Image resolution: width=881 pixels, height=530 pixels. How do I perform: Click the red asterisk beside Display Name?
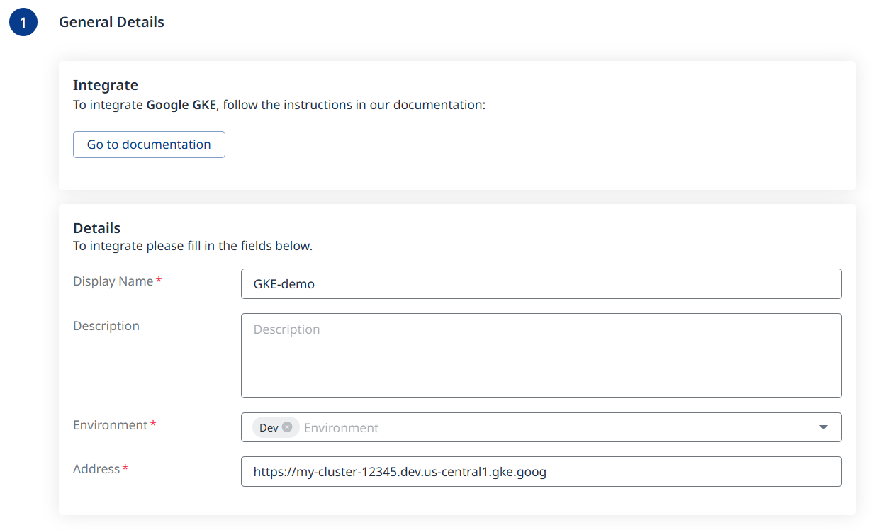pyautogui.click(x=159, y=281)
